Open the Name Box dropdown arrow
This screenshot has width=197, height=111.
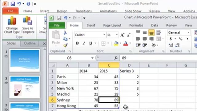92,58
